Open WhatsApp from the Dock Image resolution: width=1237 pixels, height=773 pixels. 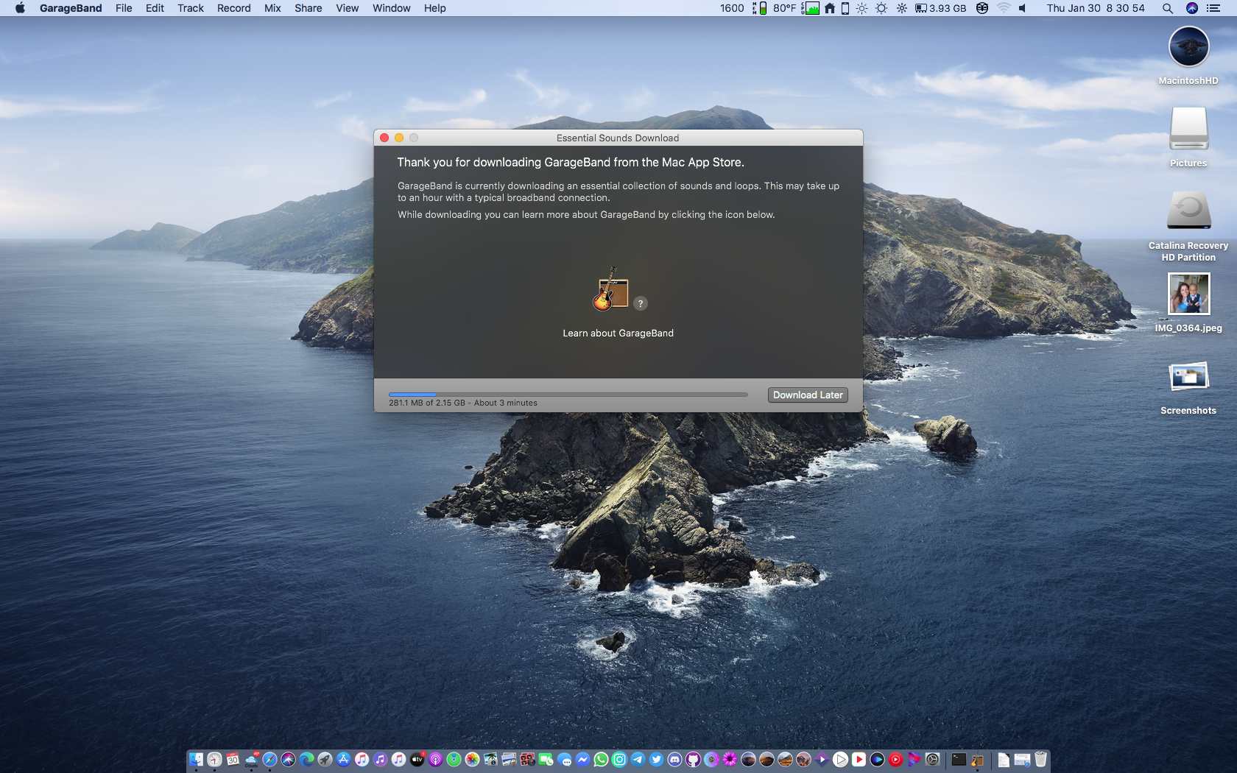[601, 759]
